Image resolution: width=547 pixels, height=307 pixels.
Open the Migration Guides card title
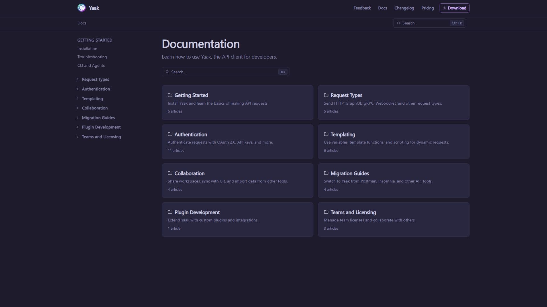pos(350,173)
